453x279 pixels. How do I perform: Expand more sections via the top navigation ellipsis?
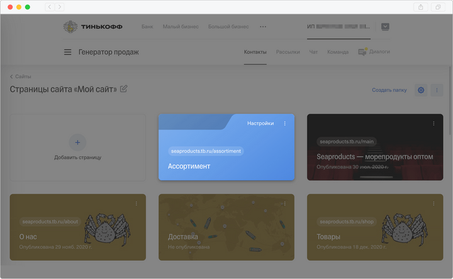[263, 27]
